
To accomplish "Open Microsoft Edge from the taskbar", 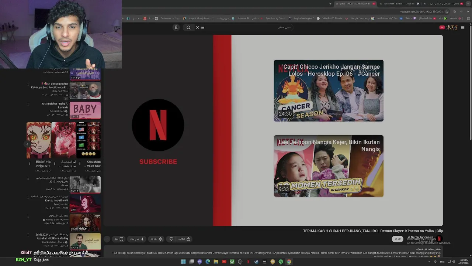I will (208, 262).
